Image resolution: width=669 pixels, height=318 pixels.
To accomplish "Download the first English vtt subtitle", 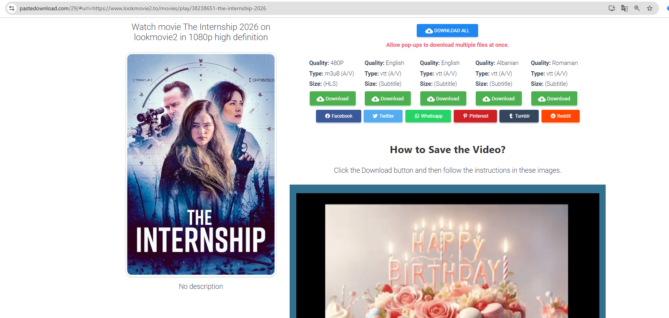I will [x=388, y=98].
